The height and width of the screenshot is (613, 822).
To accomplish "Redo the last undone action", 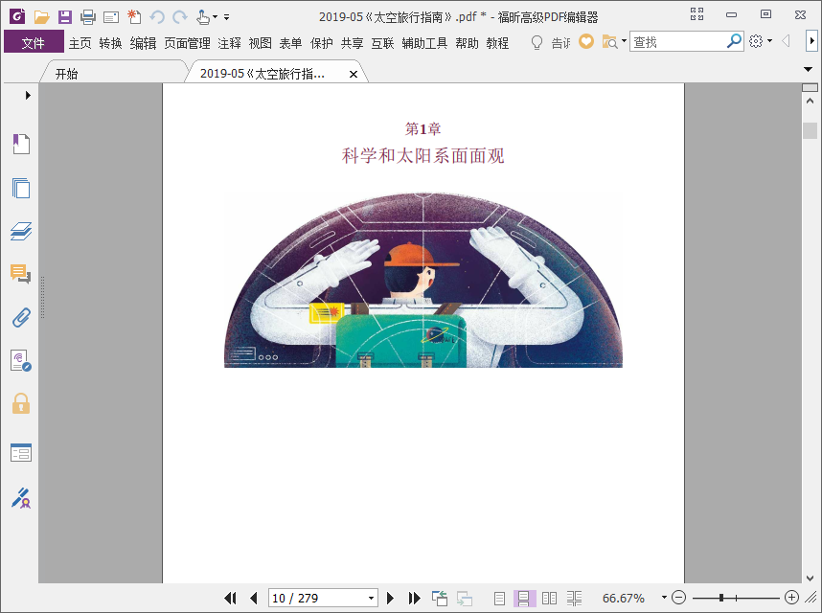I will tap(180, 17).
